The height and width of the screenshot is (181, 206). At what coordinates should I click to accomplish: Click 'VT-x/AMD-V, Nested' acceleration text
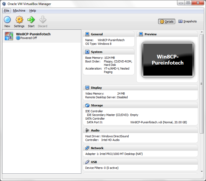coord(117,69)
